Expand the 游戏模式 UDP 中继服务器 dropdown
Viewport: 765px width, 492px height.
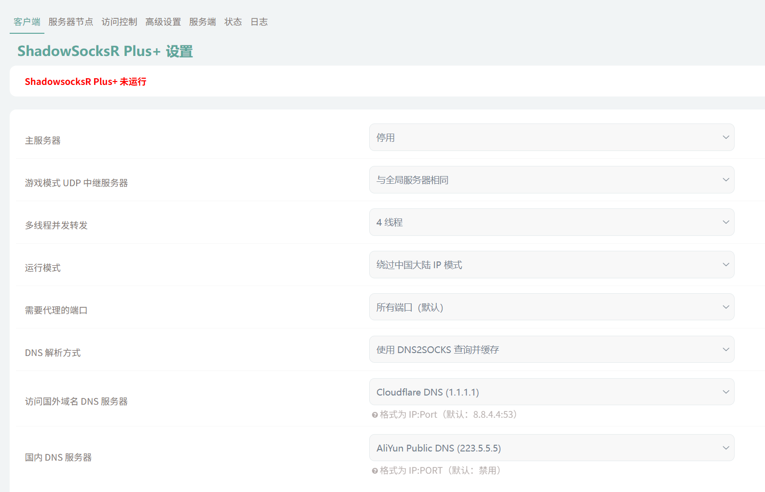click(x=552, y=180)
